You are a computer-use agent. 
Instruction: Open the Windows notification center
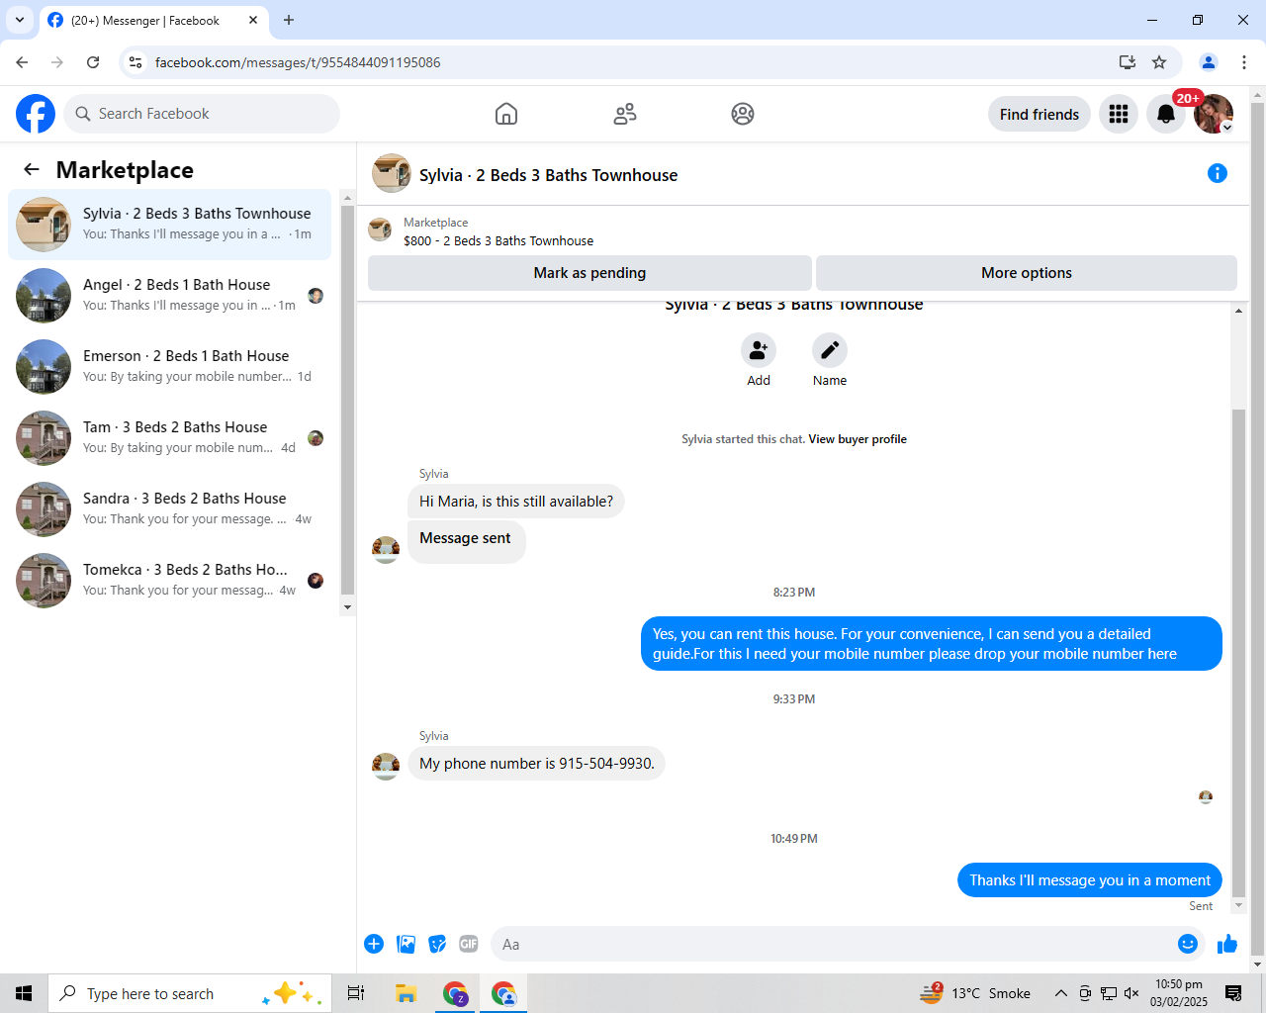(x=1233, y=993)
